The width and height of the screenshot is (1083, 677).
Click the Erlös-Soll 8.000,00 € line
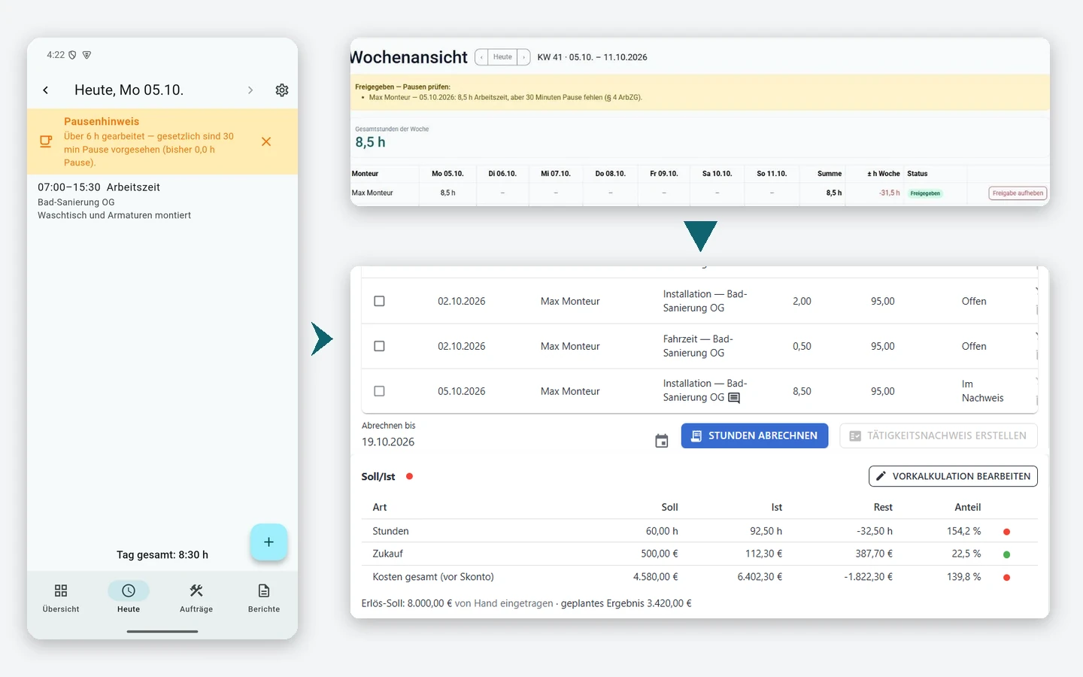click(x=526, y=603)
